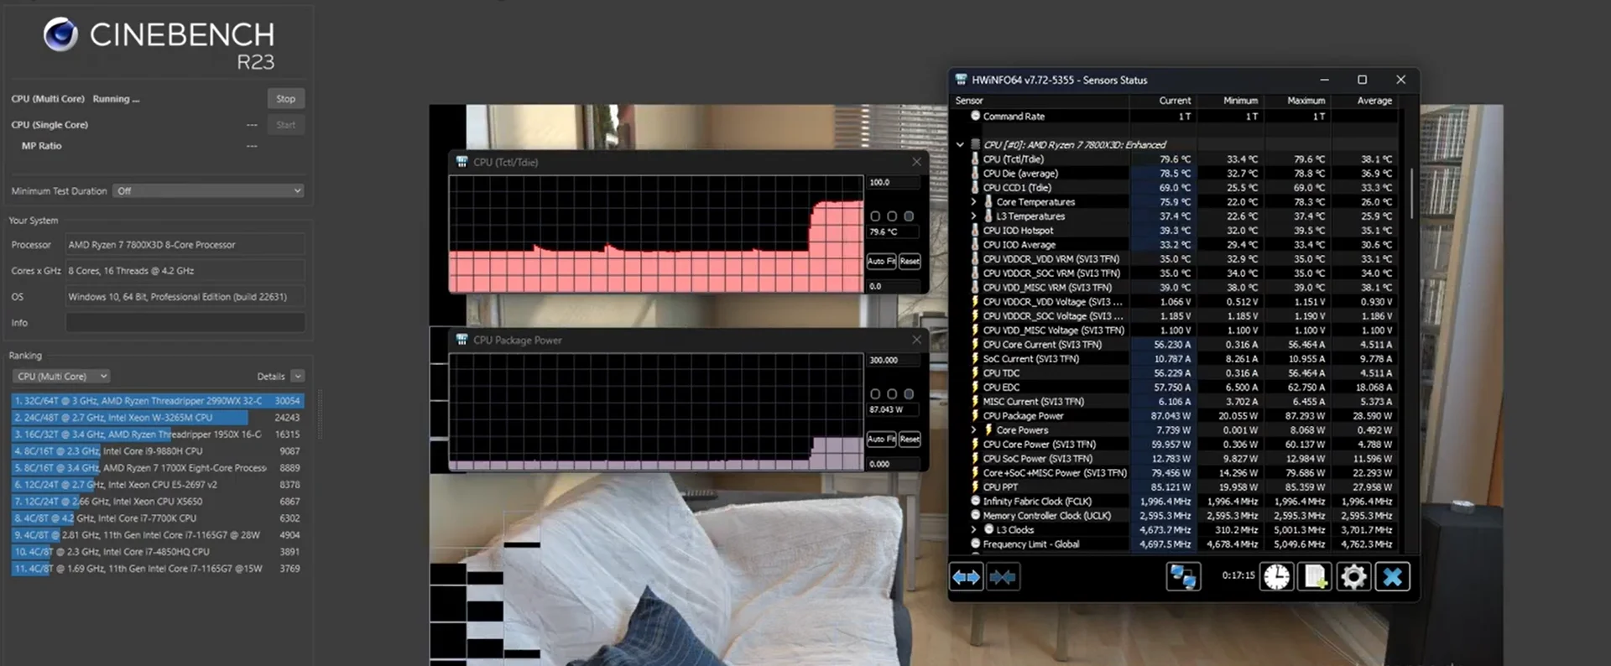Click the lightning icon beside SoC Current
This screenshot has width=1611, height=666.
pos(975,359)
